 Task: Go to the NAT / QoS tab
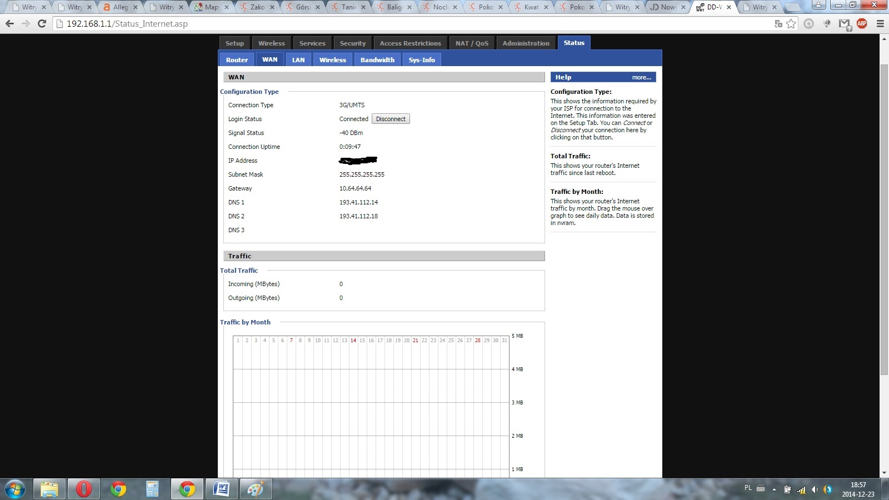pos(472,43)
